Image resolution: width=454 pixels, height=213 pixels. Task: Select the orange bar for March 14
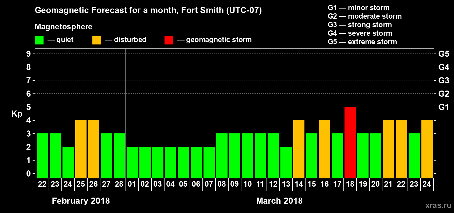pyautogui.click(x=299, y=149)
